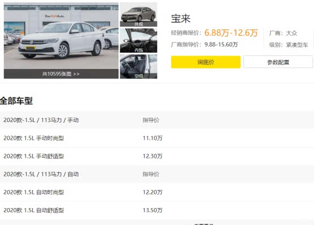Click 指导价 header in the manual group
314x225 pixels.
pos(151,120)
